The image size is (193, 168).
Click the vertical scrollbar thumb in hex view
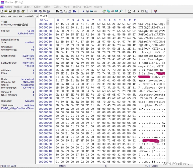[168, 23]
